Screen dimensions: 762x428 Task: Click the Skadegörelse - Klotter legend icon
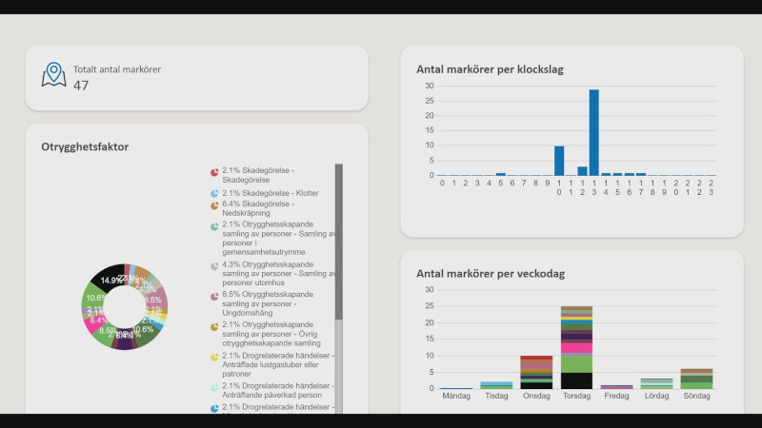pos(214,193)
